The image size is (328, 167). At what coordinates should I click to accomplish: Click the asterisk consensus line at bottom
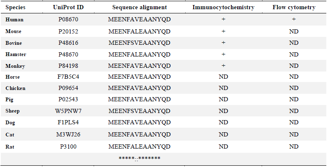tap(139, 159)
